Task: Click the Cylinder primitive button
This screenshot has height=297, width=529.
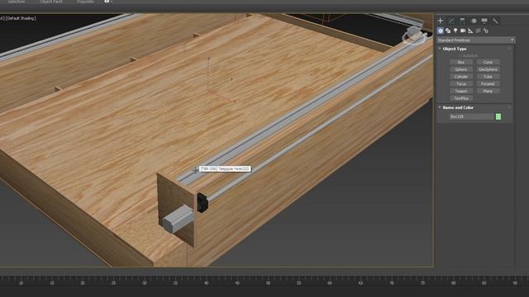Action: pyautogui.click(x=461, y=77)
